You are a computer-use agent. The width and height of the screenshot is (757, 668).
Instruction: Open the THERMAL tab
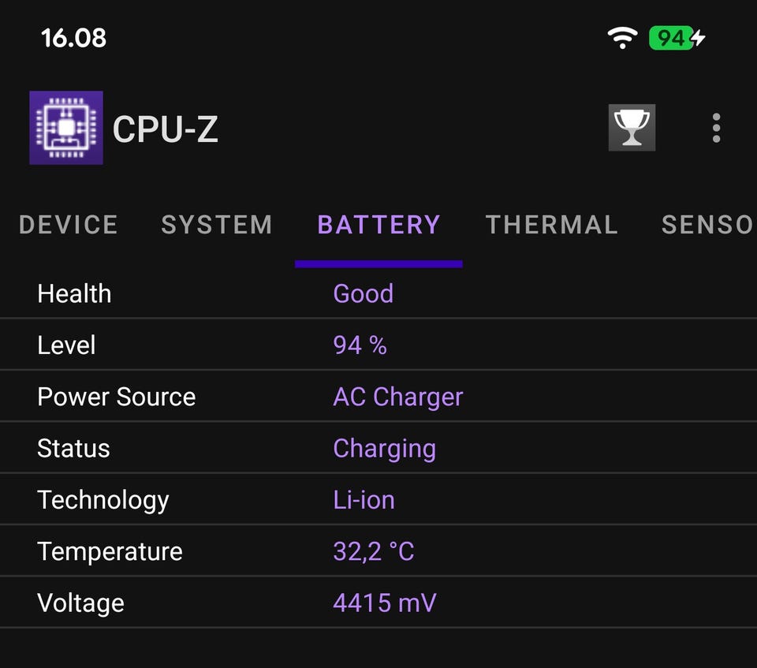[551, 225]
